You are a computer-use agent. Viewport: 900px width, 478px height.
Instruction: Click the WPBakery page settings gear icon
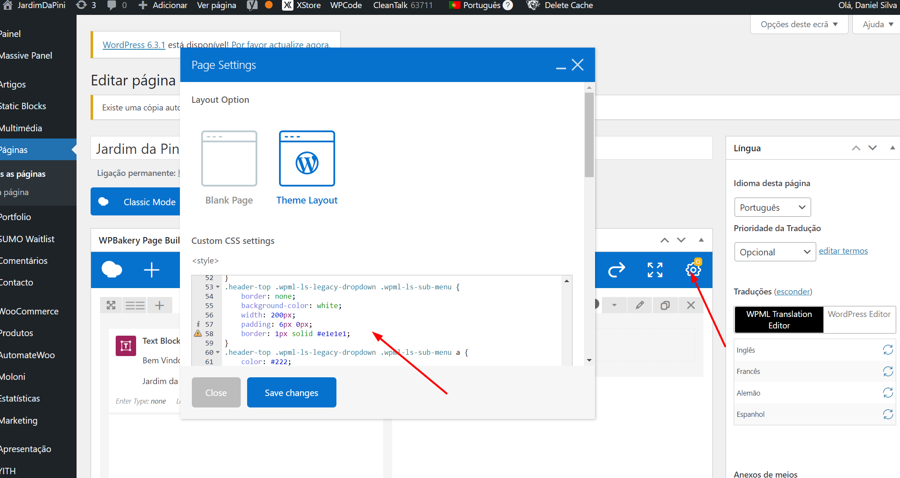[693, 270]
